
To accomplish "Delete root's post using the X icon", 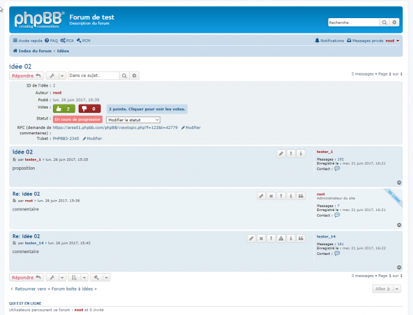I will 271,196.
